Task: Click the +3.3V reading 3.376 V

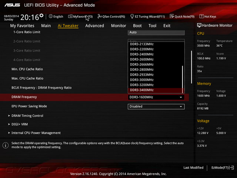Action: (x=202, y=146)
